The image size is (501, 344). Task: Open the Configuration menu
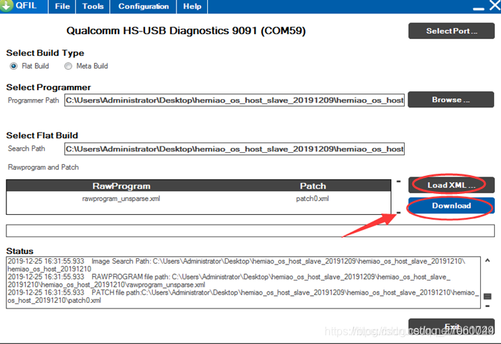[144, 6]
